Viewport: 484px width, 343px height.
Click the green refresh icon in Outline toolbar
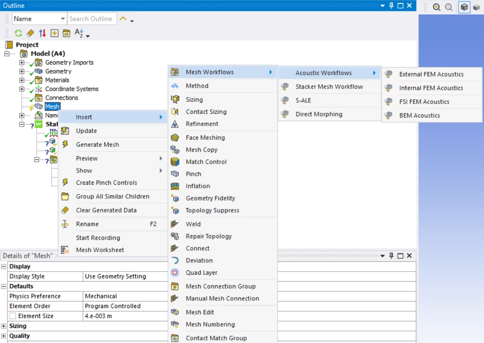18,33
